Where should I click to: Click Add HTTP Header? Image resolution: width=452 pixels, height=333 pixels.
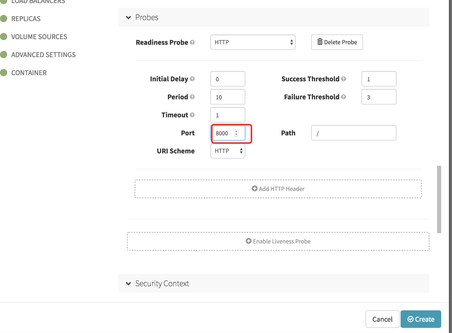pyautogui.click(x=278, y=189)
